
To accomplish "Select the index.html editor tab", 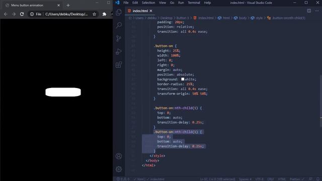I will click(x=140, y=11).
